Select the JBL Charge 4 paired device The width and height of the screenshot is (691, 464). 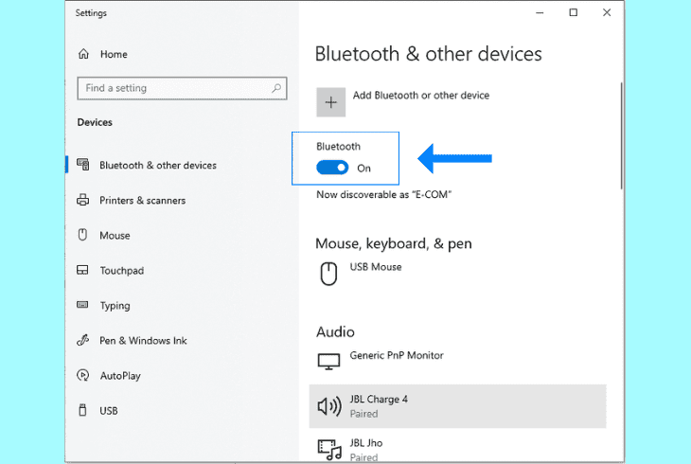[x=457, y=406]
